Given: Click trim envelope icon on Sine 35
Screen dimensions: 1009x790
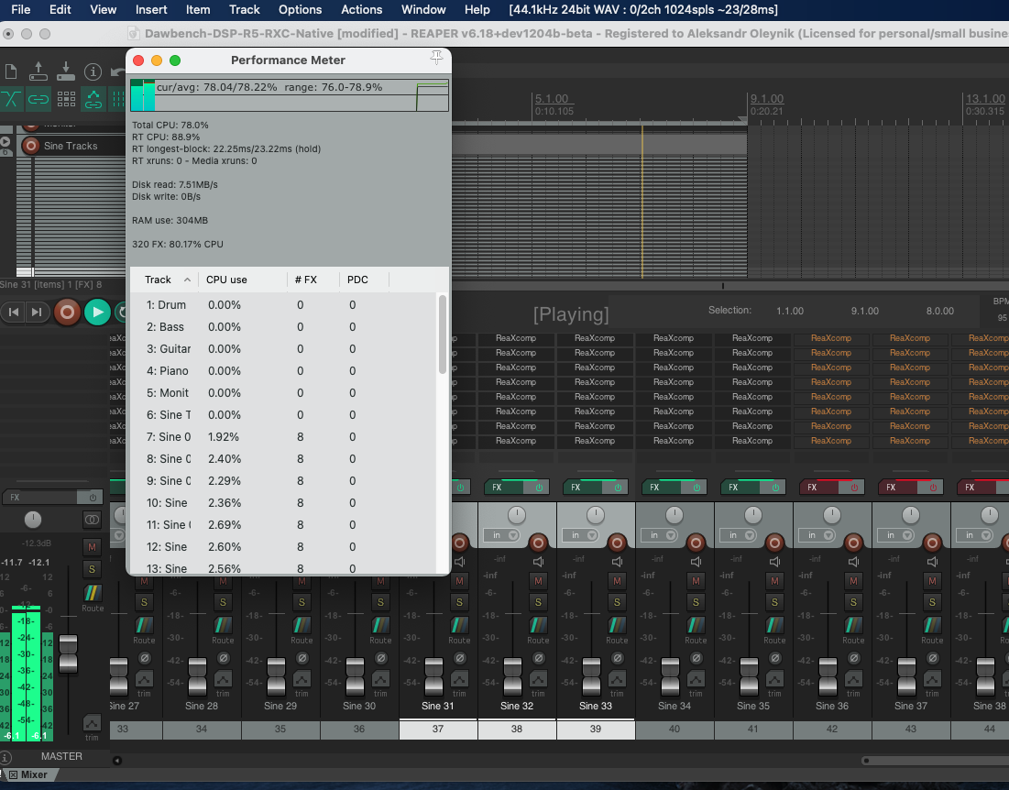Looking at the screenshot, I should (x=774, y=680).
